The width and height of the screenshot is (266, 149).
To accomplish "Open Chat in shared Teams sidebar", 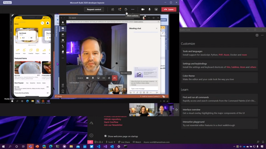I will tap(63, 29).
